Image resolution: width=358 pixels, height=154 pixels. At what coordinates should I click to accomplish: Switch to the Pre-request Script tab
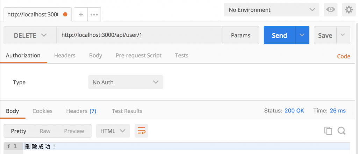(x=138, y=55)
